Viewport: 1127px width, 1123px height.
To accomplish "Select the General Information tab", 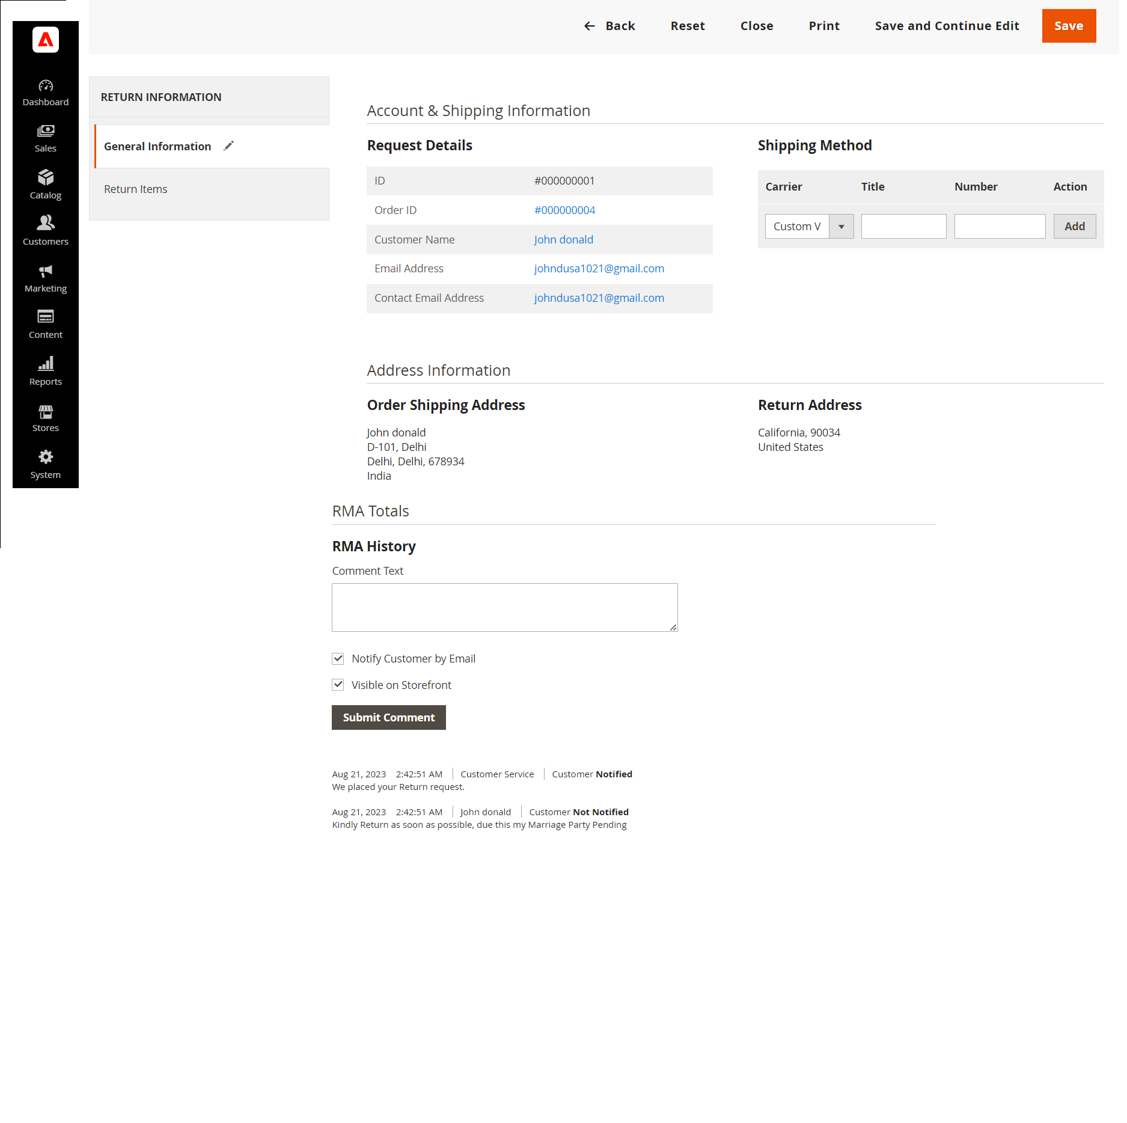I will coord(212,146).
